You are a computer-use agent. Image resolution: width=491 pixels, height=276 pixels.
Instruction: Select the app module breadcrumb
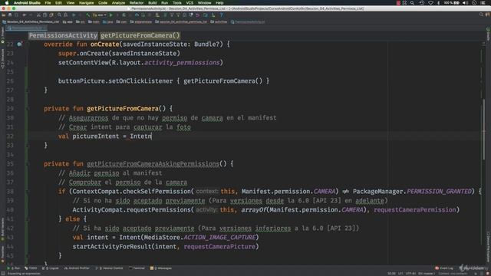[x=68, y=22]
